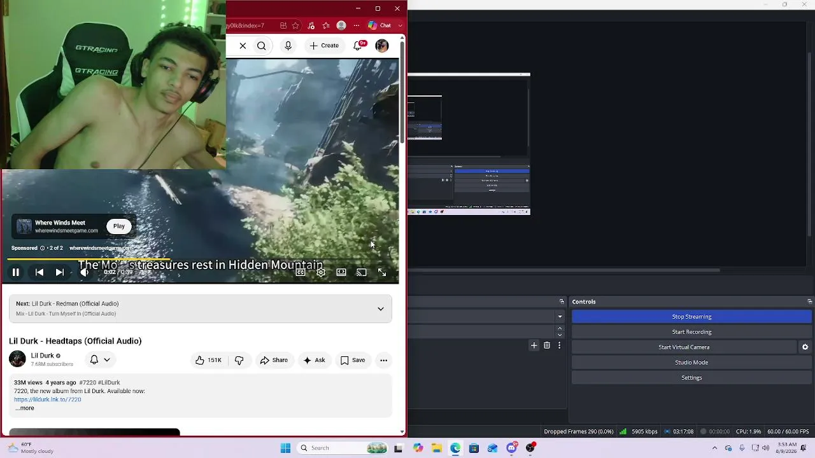Open YouTube notifications bell
Image resolution: width=815 pixels, height=458 pixels.
click(x=359, y=46)
